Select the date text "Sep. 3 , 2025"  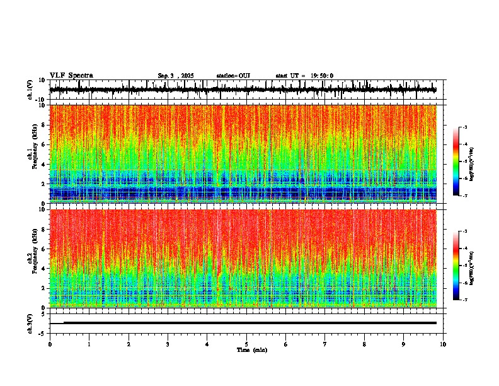click(176, 76)
